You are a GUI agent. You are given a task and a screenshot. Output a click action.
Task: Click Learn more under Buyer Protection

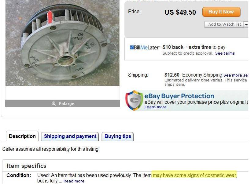pyautogui.click(x=155, y=107)
